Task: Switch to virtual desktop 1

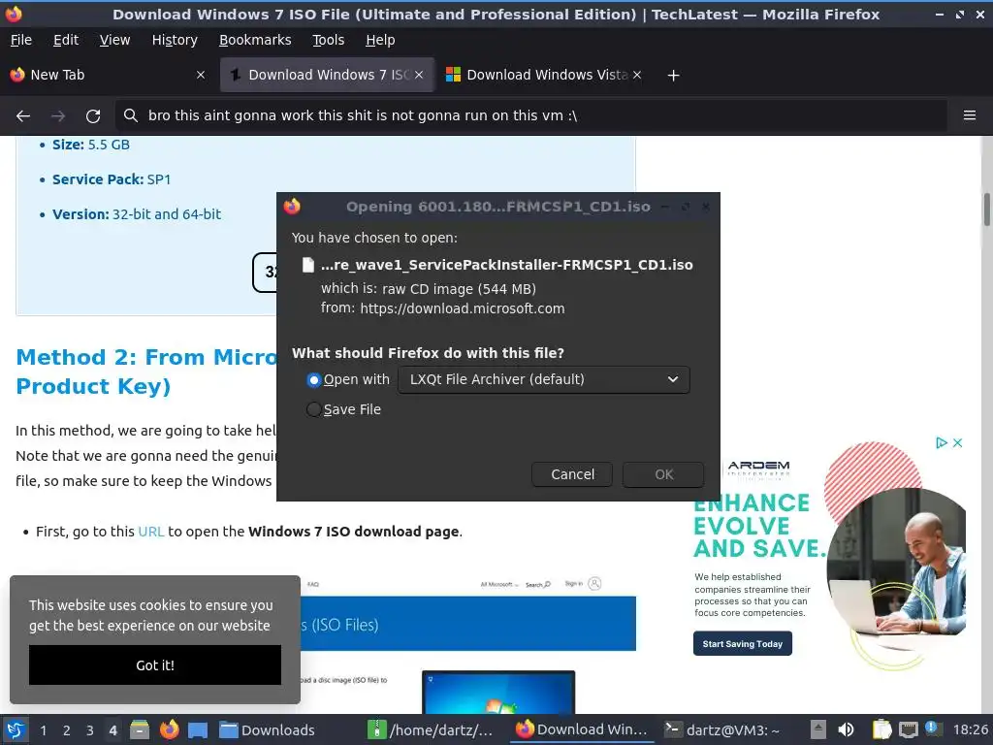Action: [43, 730]
